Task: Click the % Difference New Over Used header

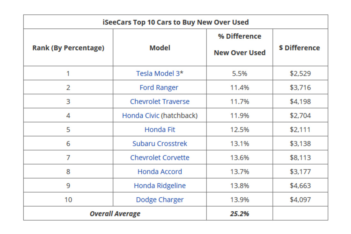Action: (x=240, y=45)
